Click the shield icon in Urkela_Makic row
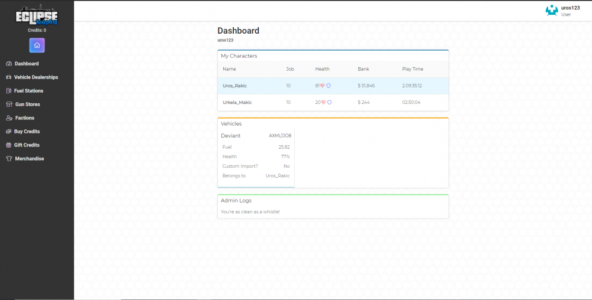The image size is (592, 300). (329, 102)
